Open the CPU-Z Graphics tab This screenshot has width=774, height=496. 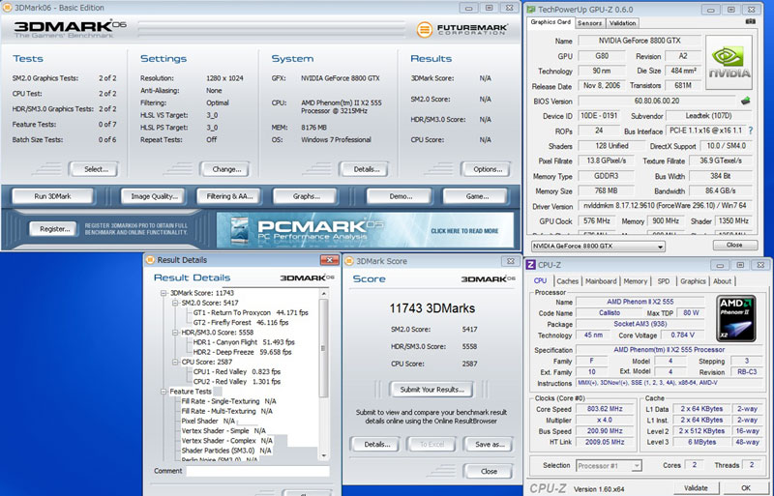pos(693,281)
